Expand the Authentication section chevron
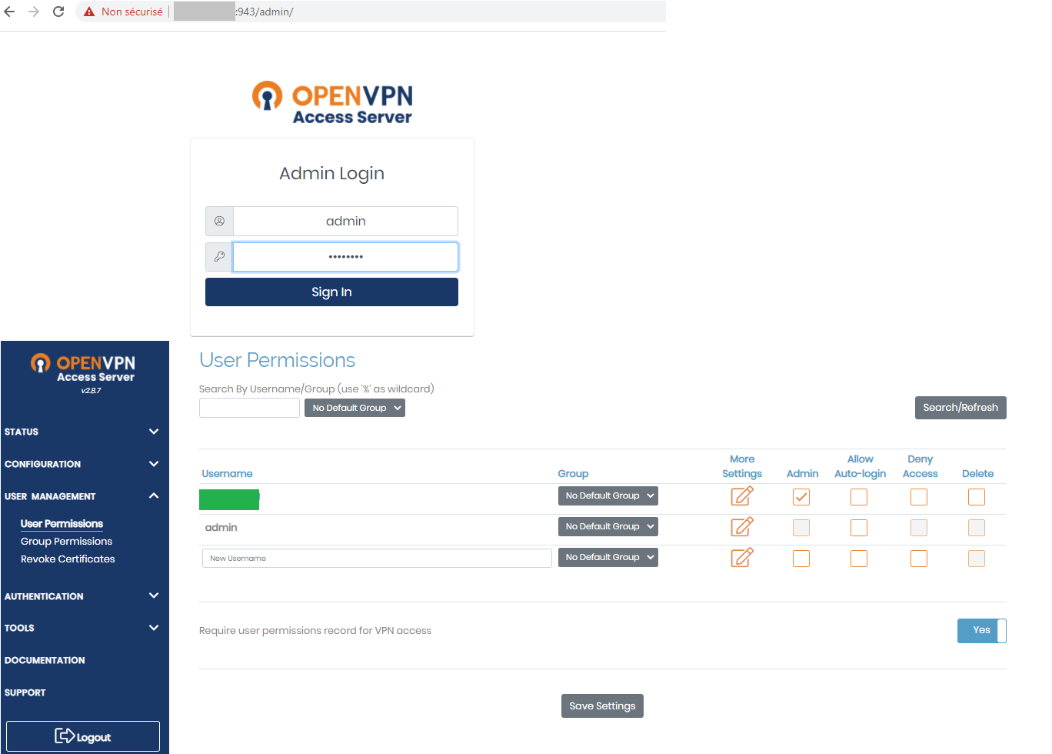Image resolution: width=1052 pixels, height=754 pixels. coord(154,596)
